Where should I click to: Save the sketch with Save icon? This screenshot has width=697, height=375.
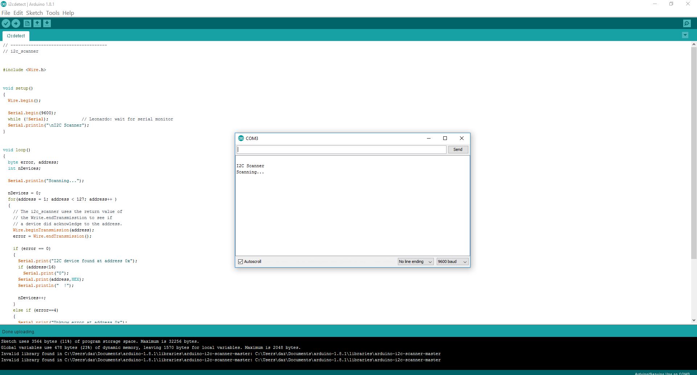click(x=47, y=24)
